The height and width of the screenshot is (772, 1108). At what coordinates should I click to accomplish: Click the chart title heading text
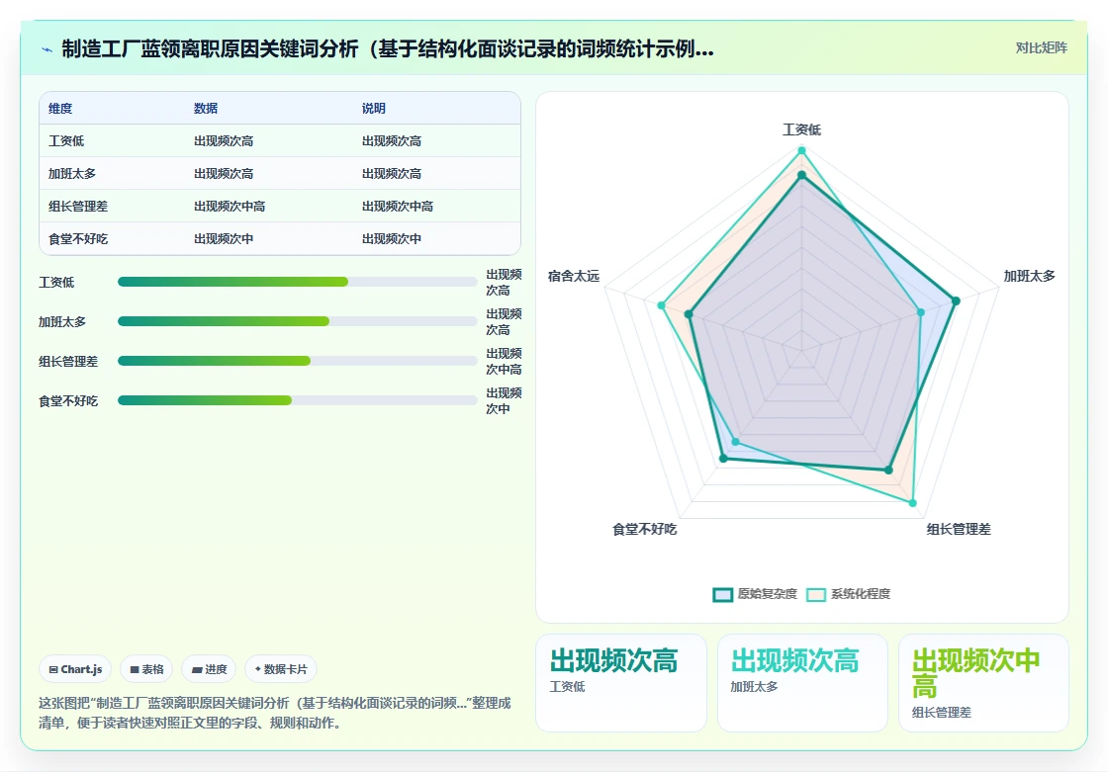[x=388, y=48]
